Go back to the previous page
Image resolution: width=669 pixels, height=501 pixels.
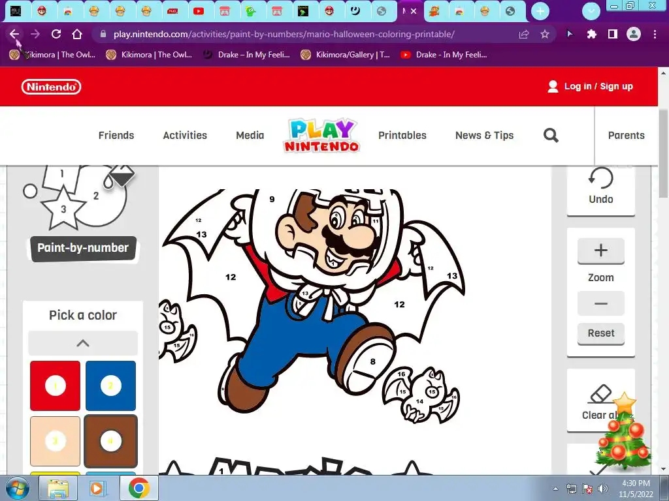point(14,34)
